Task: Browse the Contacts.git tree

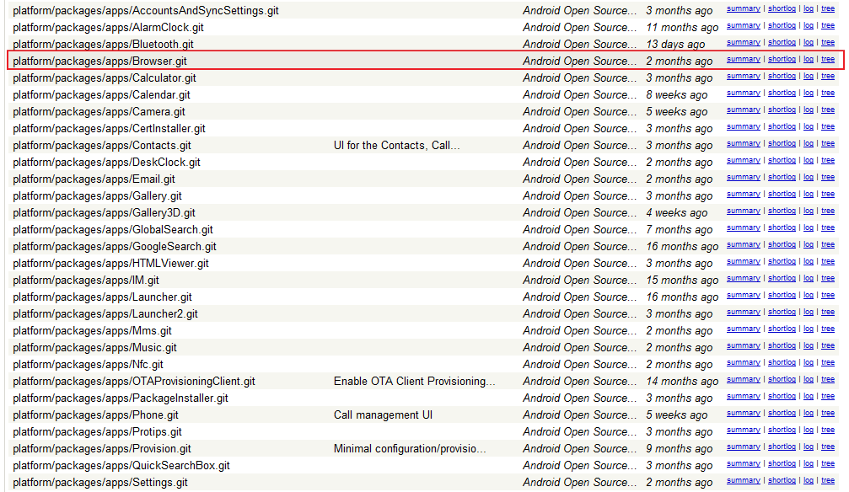Action: 828,143
